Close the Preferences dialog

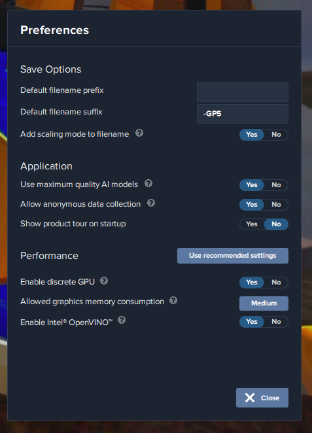(x=262, y=398)
